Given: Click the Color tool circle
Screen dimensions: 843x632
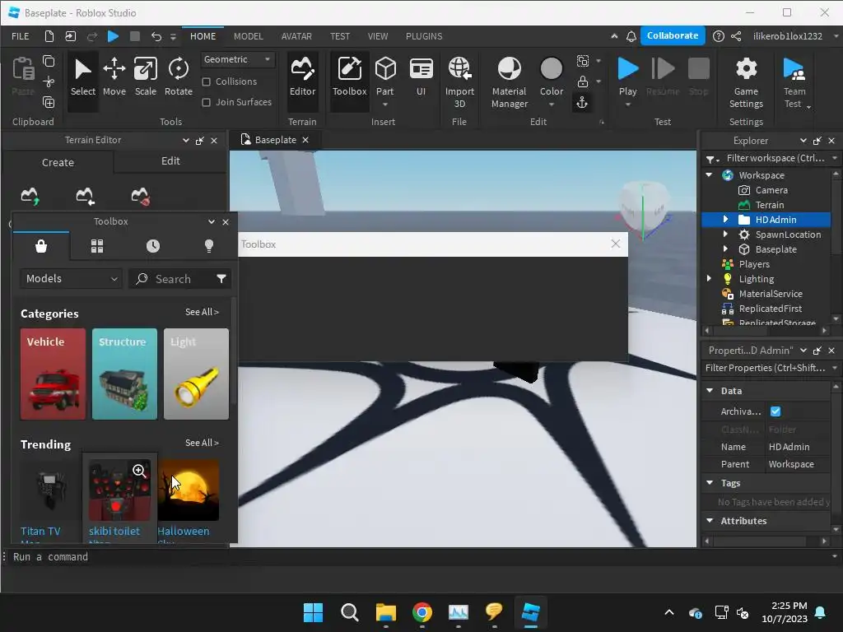Looking at the screenshot, I should click(551, 69).
